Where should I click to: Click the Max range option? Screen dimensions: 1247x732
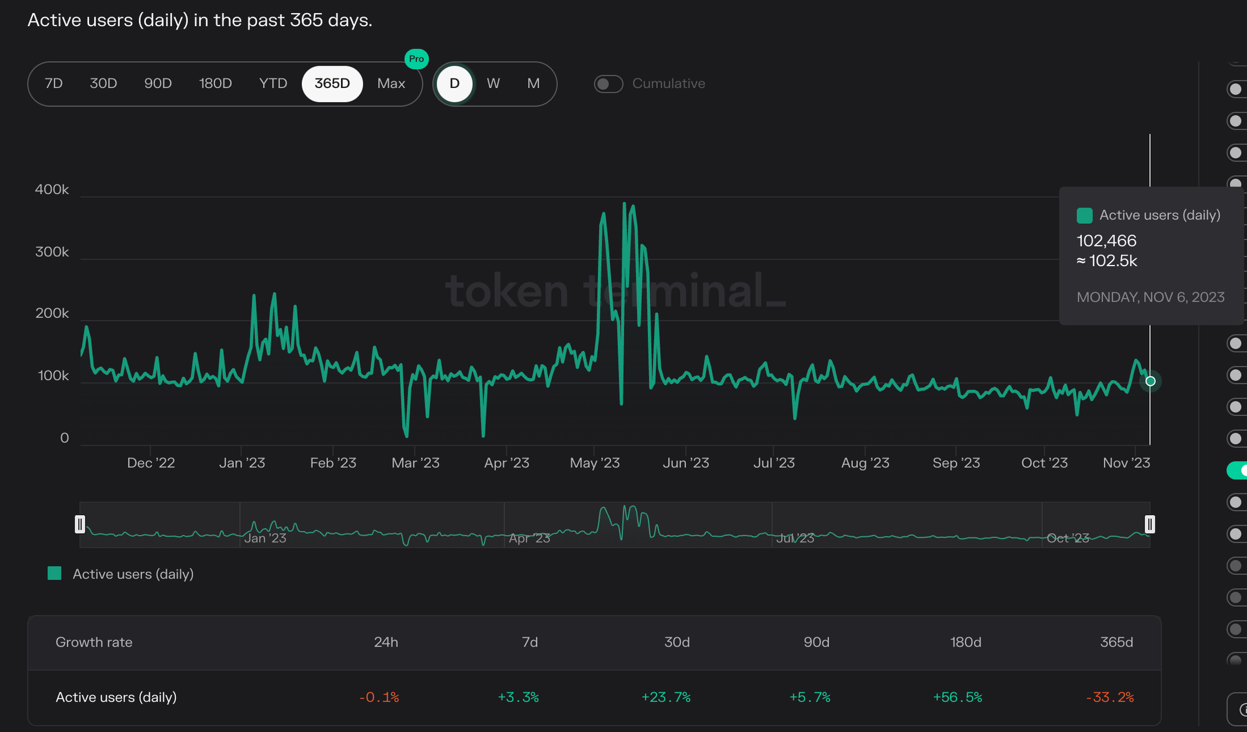coord(391,84)
